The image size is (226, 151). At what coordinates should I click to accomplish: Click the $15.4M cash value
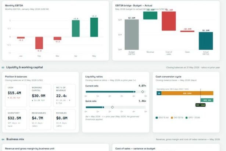point(14,93)
